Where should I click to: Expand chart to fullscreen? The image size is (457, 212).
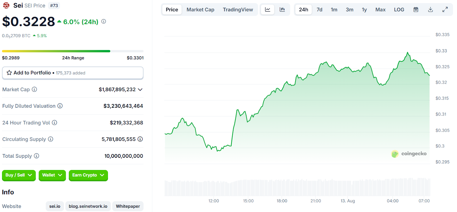coord(445,10)
